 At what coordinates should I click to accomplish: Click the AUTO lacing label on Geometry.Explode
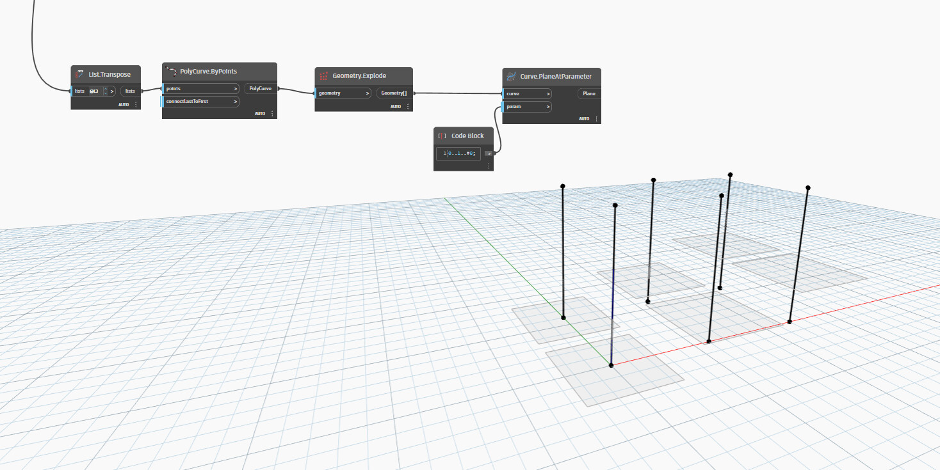pos(396,106)
